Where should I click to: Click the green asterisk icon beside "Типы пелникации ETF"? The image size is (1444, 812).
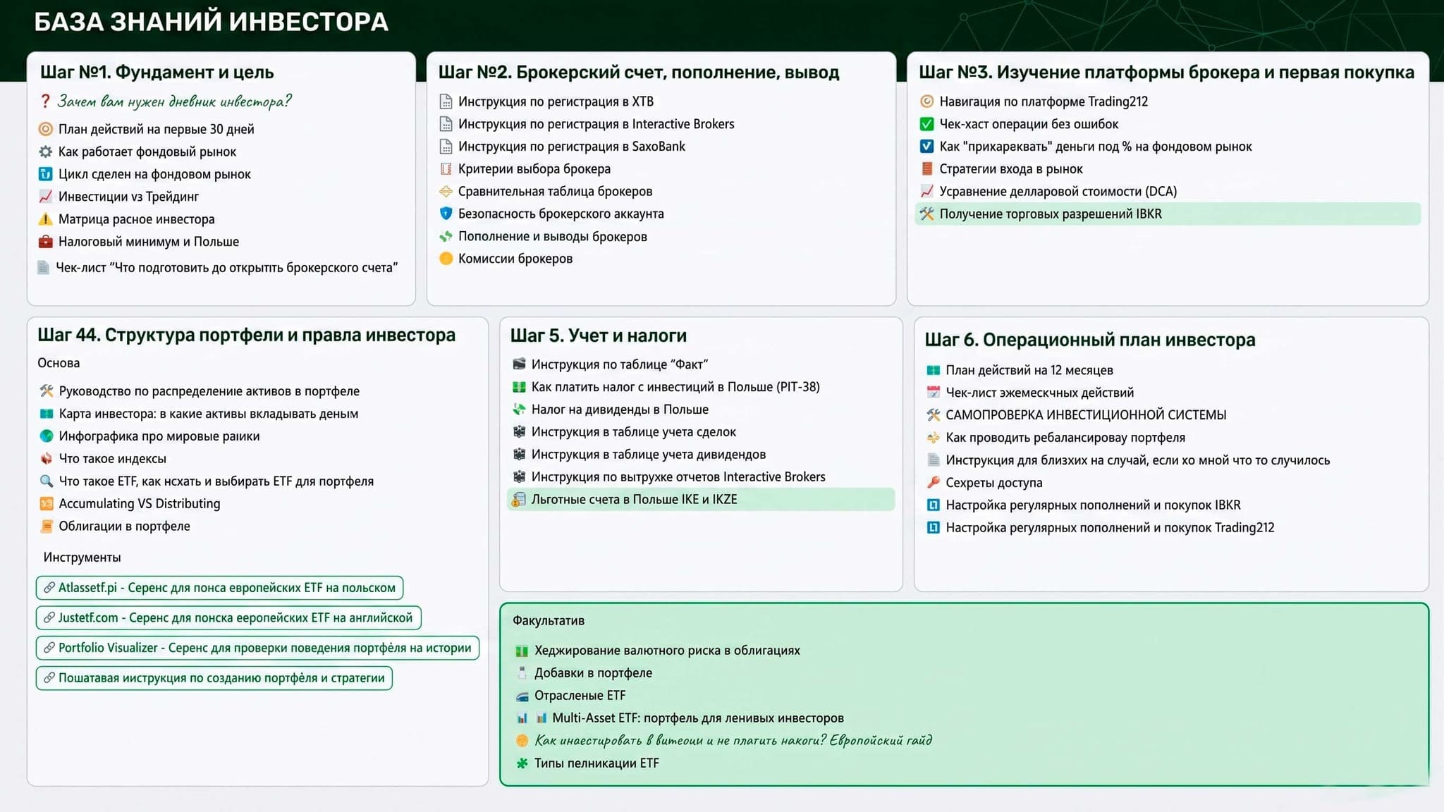522,763
